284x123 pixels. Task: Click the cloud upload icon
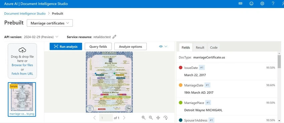(x=22, y=50)
